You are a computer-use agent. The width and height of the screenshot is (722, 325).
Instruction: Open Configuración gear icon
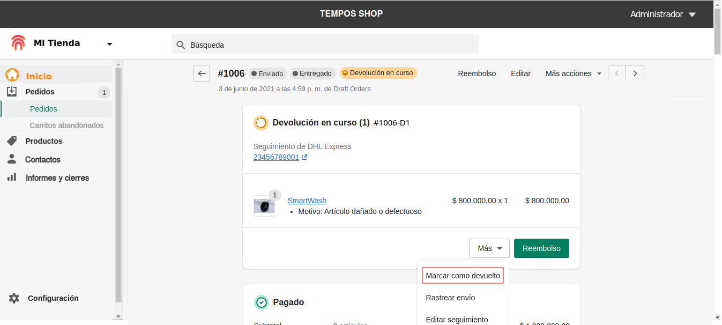(x=14, y=298)
